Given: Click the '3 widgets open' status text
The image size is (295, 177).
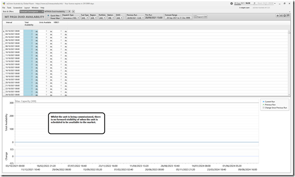Looking at the screenshot, I should tap(244, 8).
